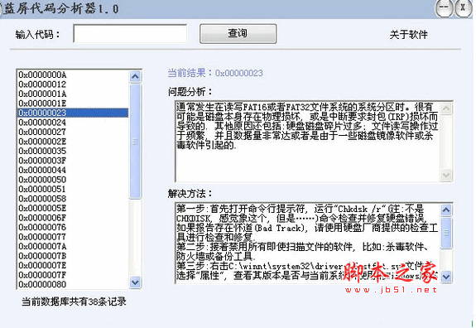476x328 pixels.
Task: Select code 0x0000001E in list
Action: (73, 104)
